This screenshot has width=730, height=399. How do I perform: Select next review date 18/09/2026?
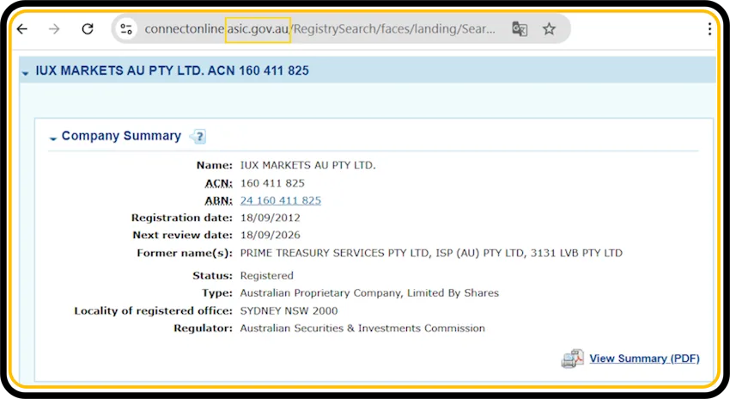click(x=270, y=235)
